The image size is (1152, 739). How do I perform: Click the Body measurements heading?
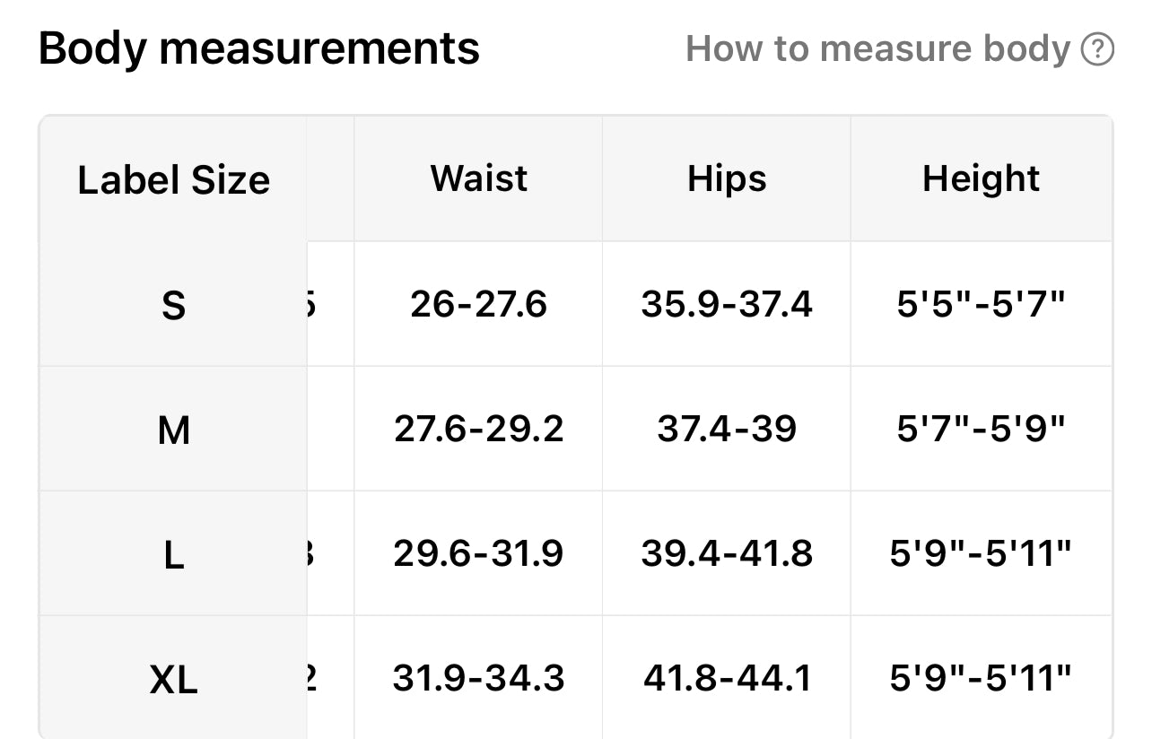pyautogui.click(x=259, y=48)
